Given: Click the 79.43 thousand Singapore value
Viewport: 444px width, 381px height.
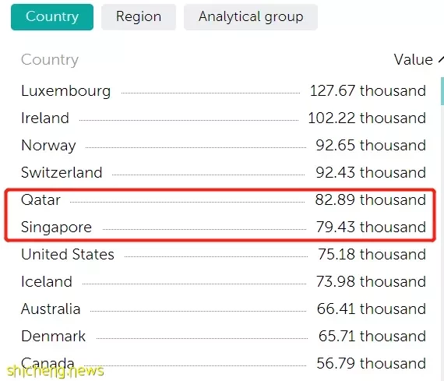Looking at the screenshot, I should pyautogui.click(x=371, y=228).
